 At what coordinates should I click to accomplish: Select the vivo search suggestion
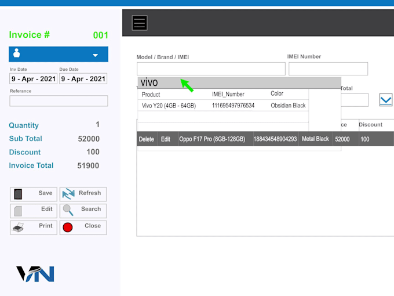[239, 83]
